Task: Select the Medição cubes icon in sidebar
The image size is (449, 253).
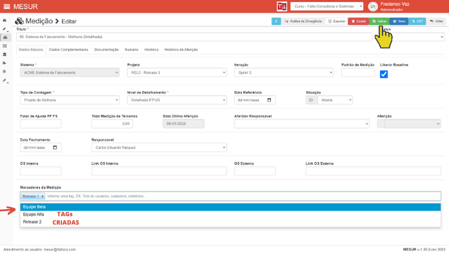Action: click(x=5, y=37)
